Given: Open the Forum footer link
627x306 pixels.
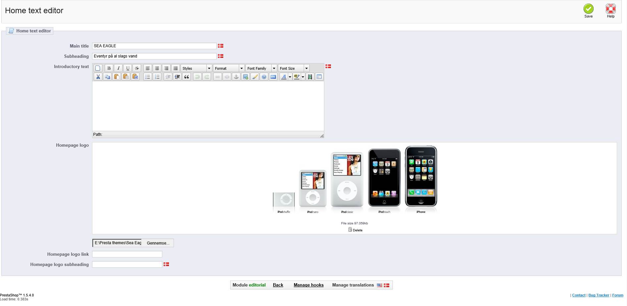Looking at the screenshot, I should [x=618, y=295].
